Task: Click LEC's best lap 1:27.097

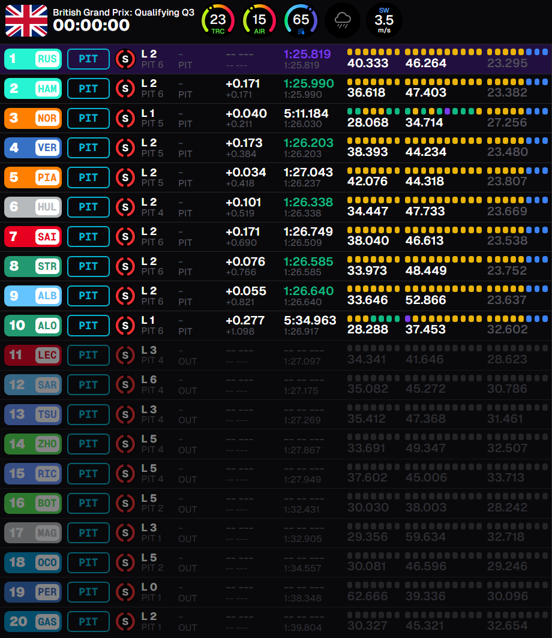Action: (302, 362)
